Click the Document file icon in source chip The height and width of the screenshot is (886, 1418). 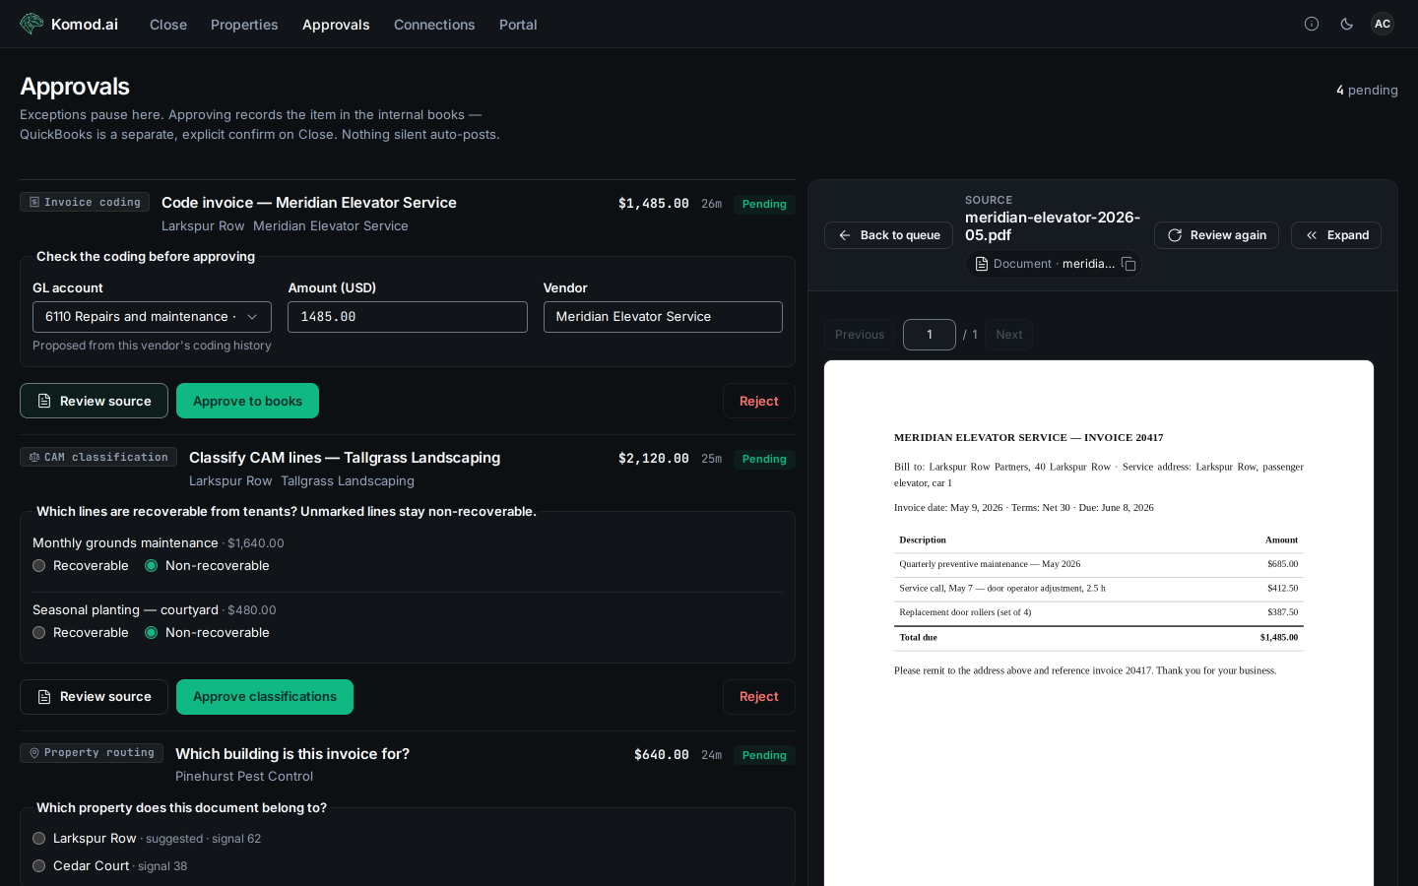[982, 264]
